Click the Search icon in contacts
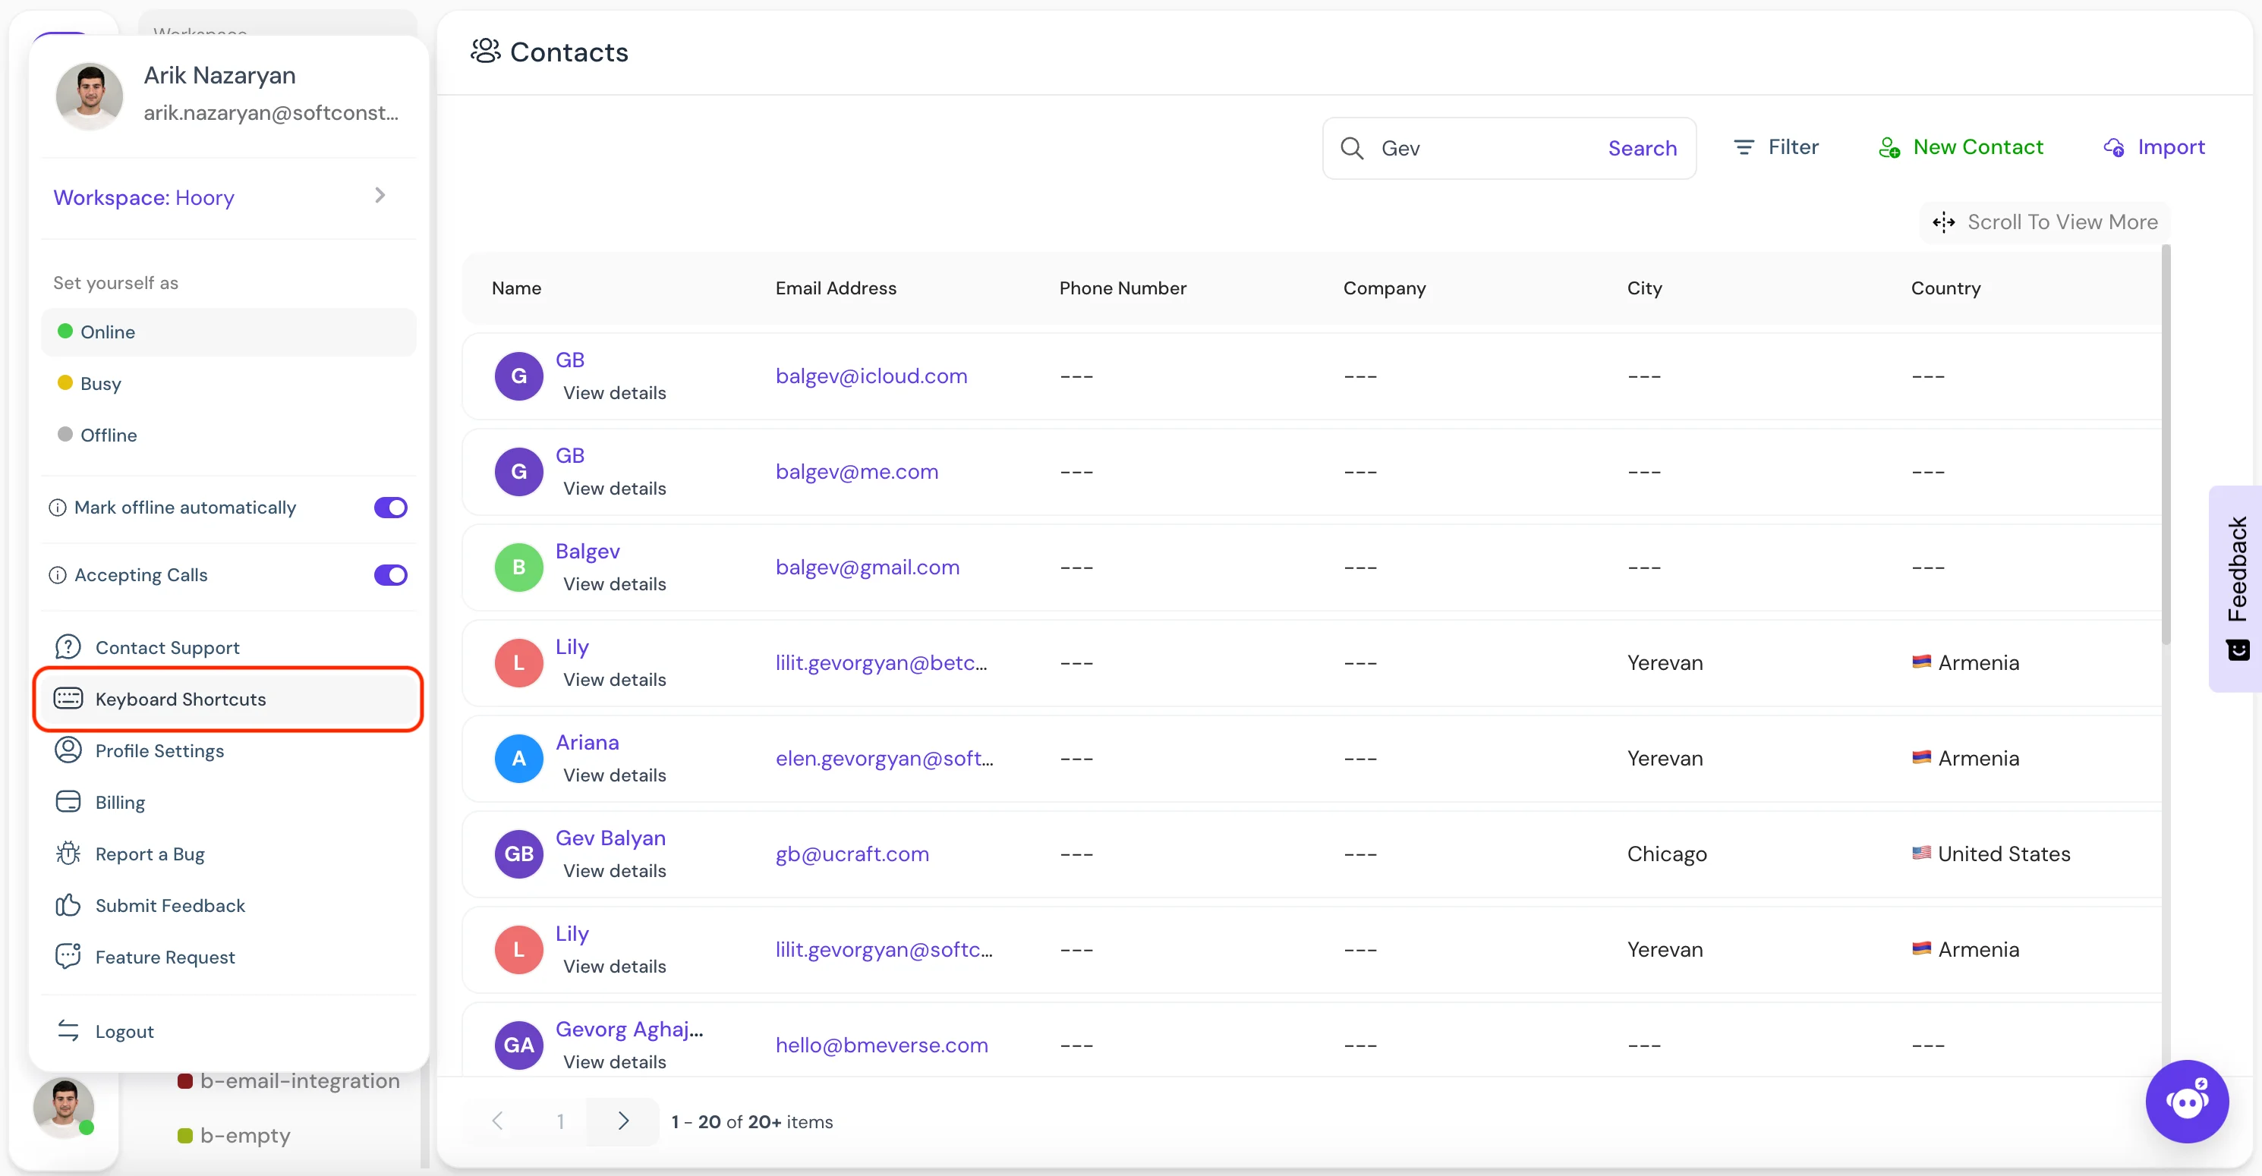The height and width of the screenshot is (1176, 2262). coord(1351,146)
